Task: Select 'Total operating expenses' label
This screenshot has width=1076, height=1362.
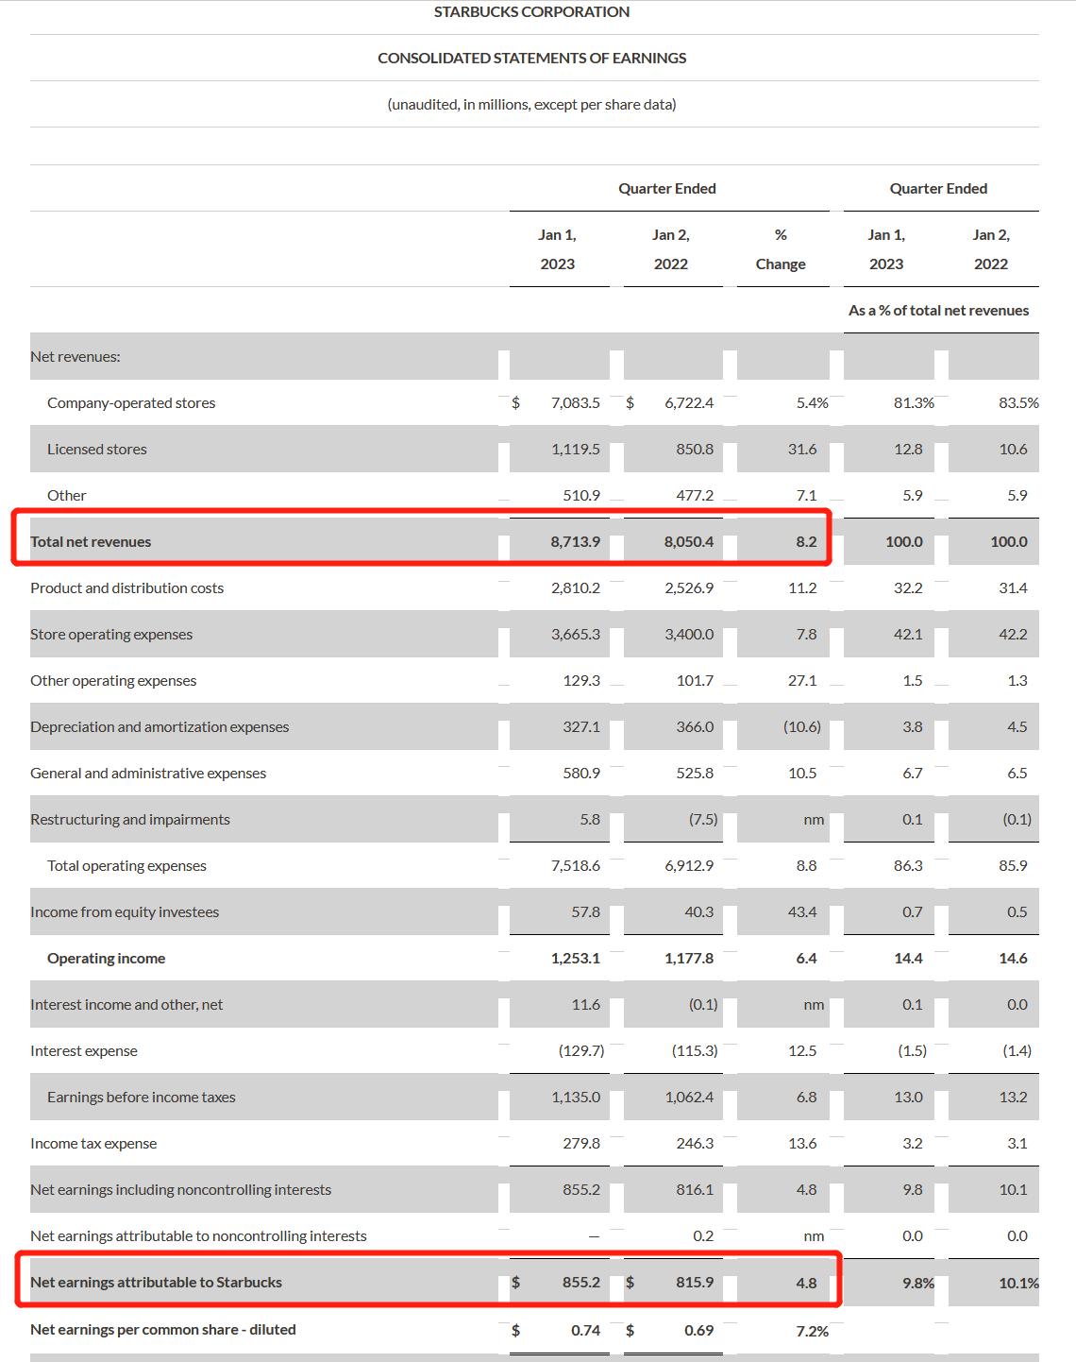Action: pos(126,866)
